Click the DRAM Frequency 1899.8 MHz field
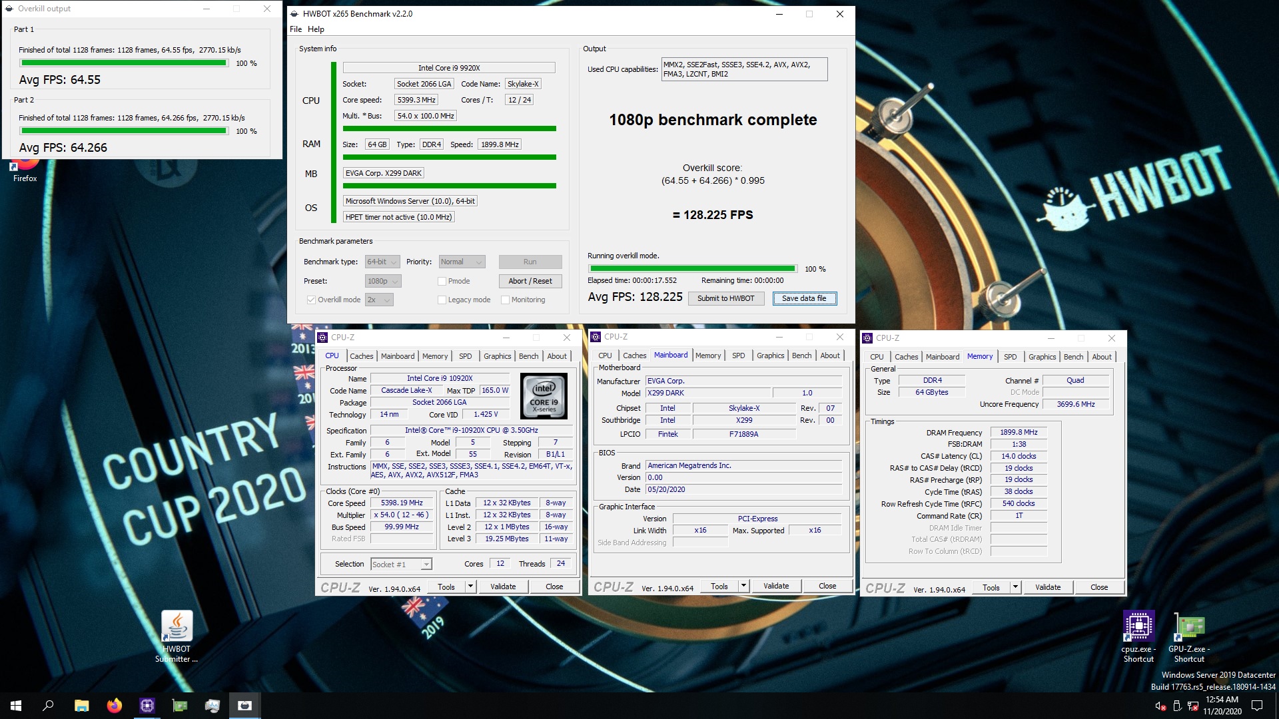 tap(1019, 433)
